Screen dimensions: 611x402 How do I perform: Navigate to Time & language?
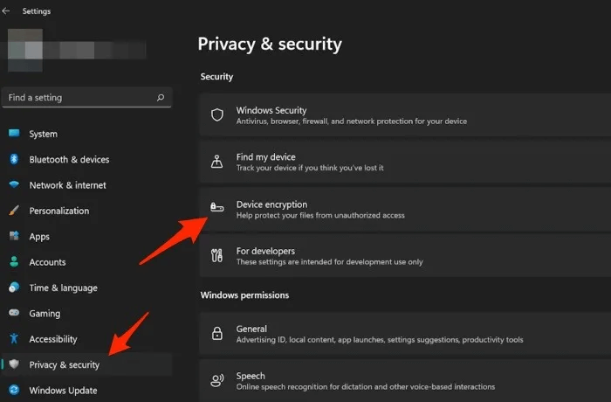[63, 288]
